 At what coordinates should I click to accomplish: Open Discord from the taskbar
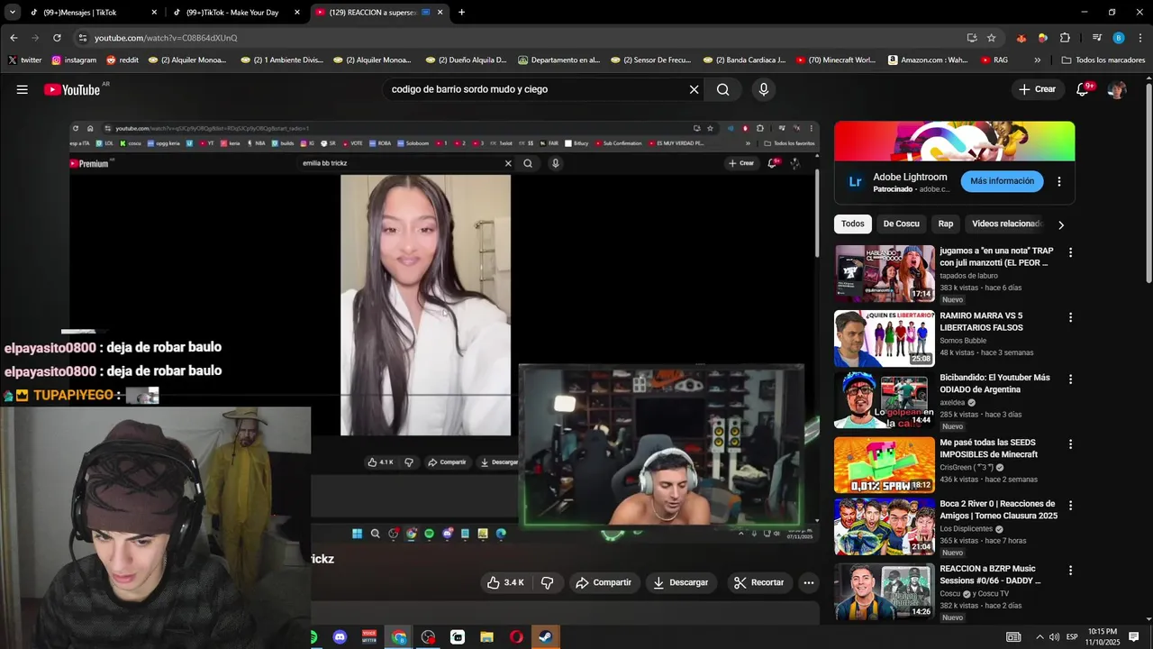[x=340, y=637]
